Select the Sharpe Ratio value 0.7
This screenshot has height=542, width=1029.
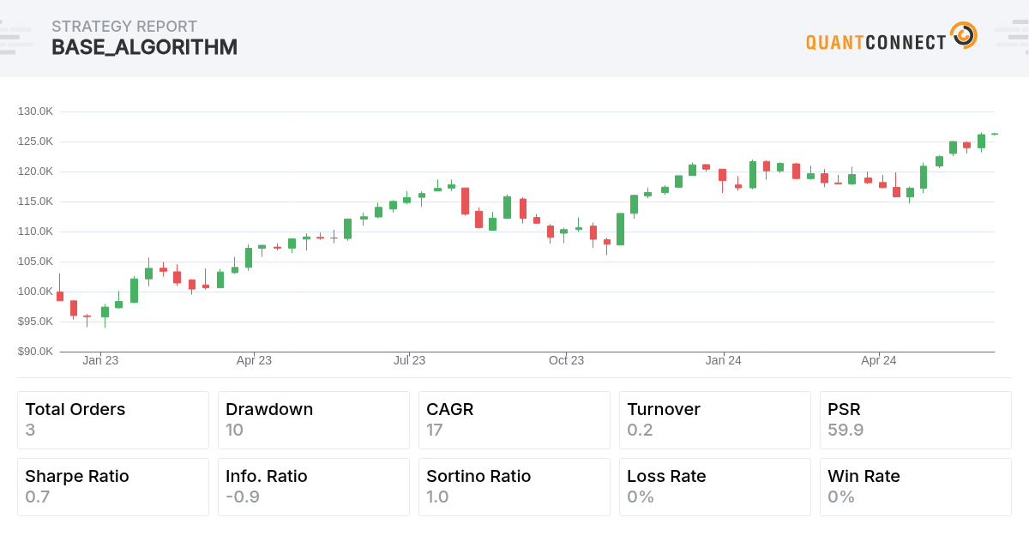(38, 497)
